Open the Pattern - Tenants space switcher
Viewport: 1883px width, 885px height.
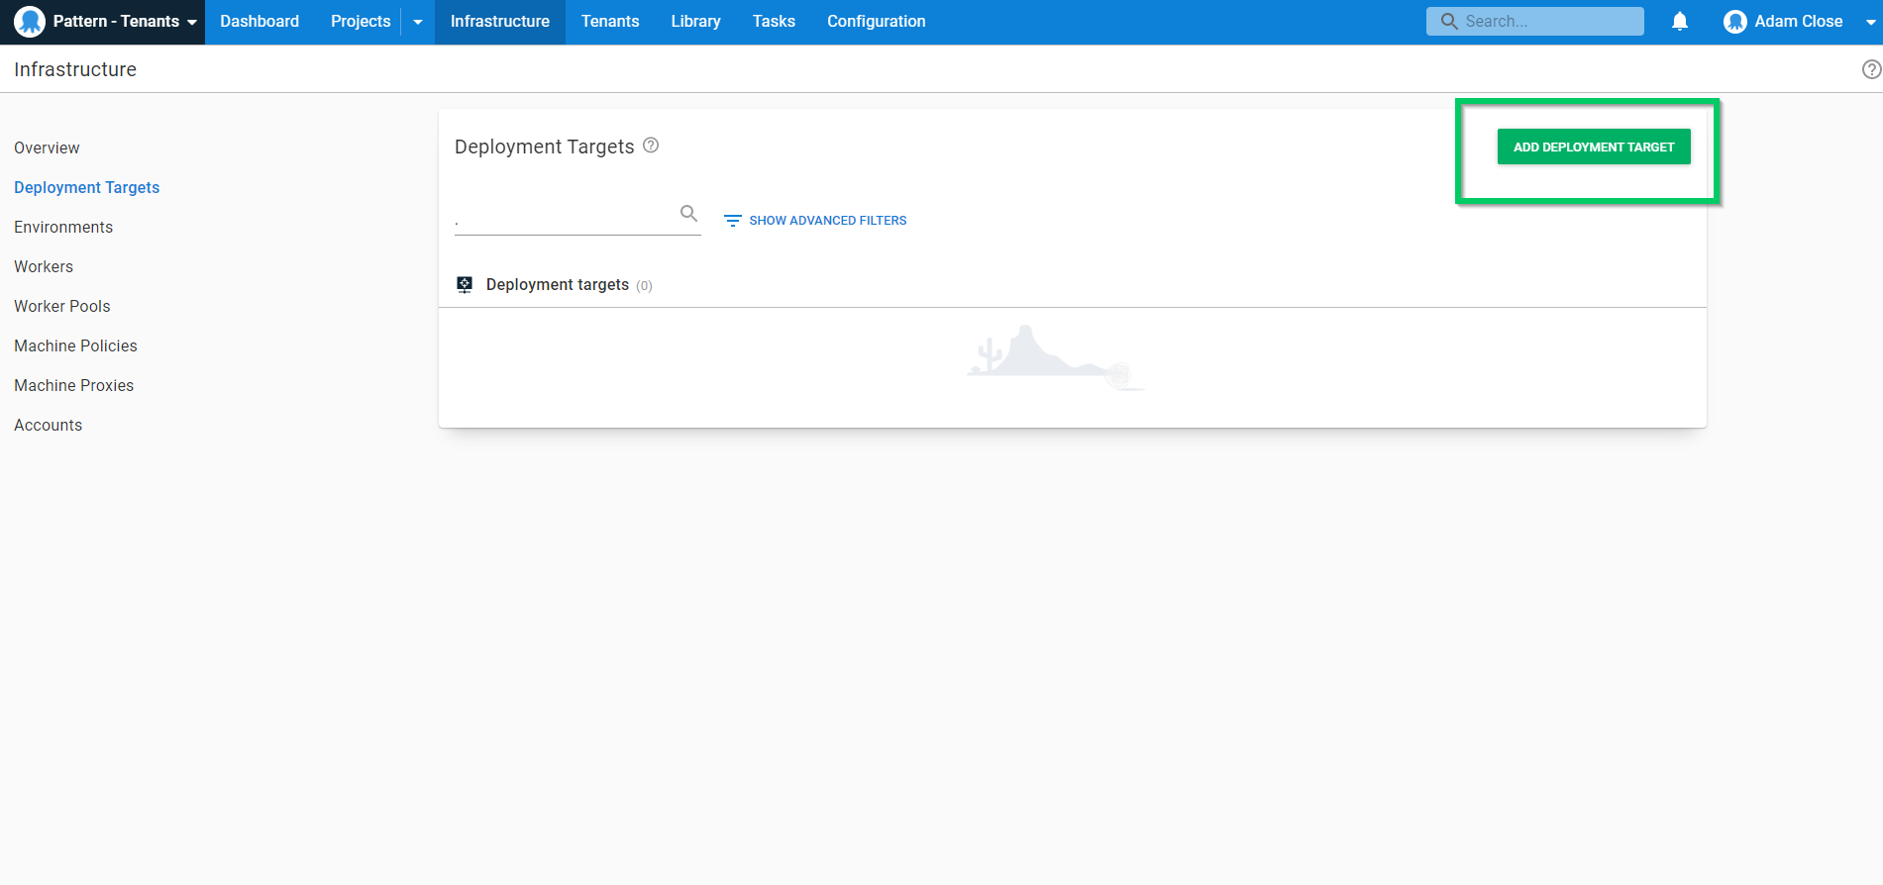[105, 22]
